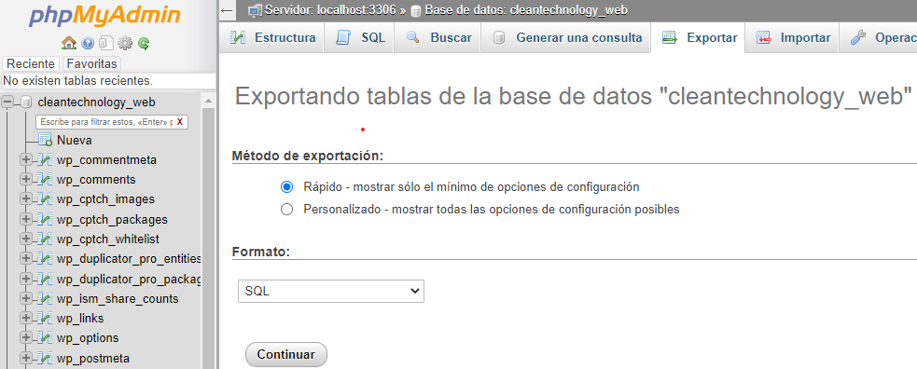Screen dimensions: 917x369
Task: Switch to the Estructura tab
Action: click(272, 38)
